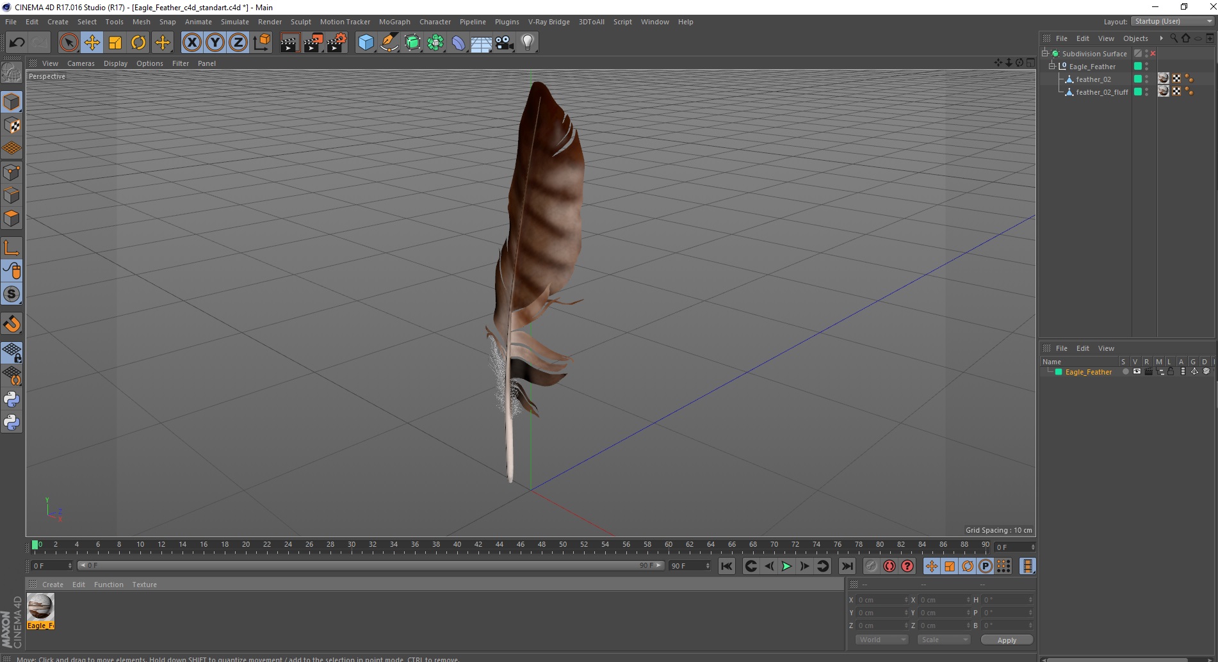Click feather_02 material tag

coord(1164,79)
